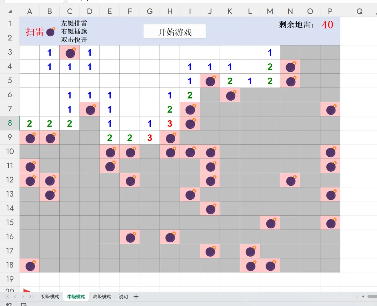Click the bomb in cell B9
Image resolution: width=377 pixels, height=306 pixels.
coord(50,138)
